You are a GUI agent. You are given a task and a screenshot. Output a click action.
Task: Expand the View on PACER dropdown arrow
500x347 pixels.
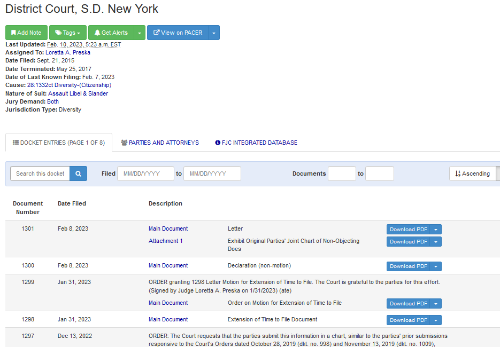[214, 33]
